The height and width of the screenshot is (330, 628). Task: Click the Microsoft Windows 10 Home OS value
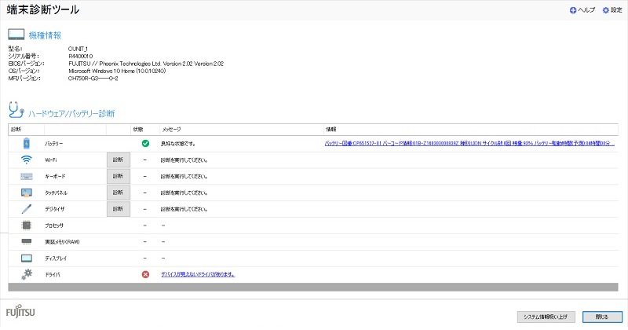click(117, 71)
